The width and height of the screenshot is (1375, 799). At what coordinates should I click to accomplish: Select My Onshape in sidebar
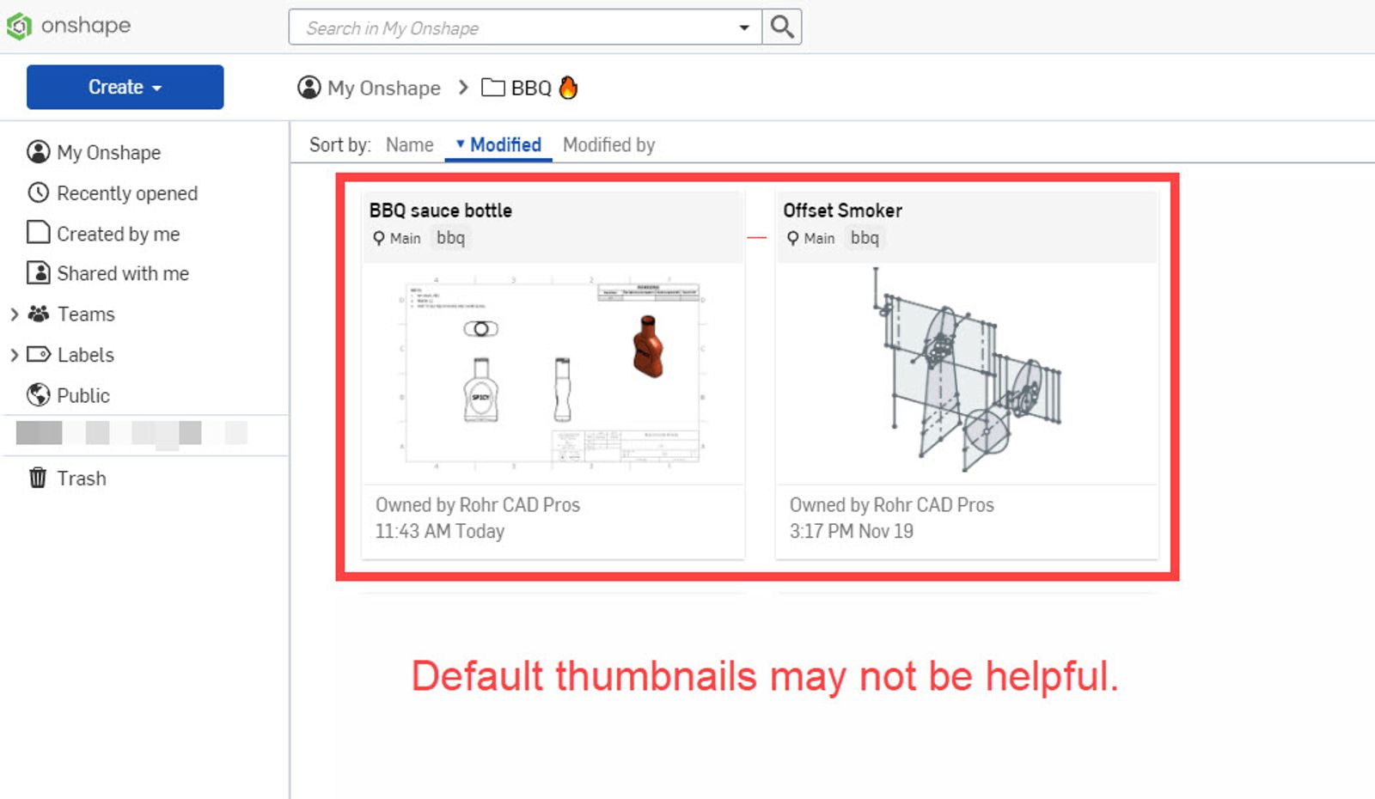click(x=108, y=152)
